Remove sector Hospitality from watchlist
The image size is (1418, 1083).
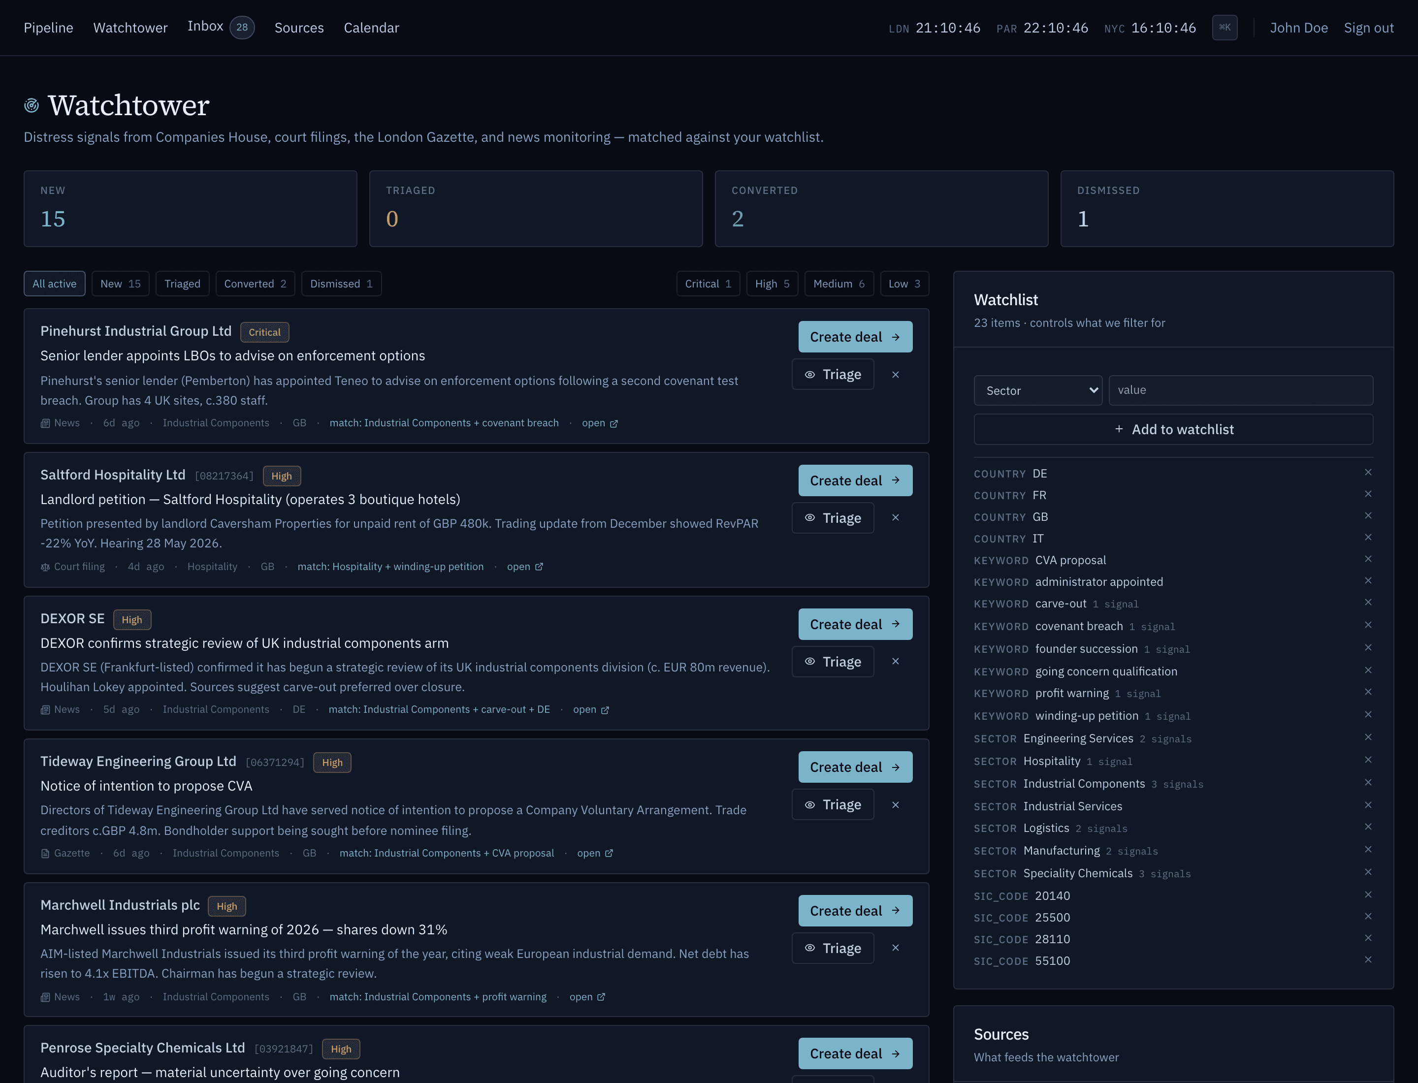[x=1368, y=760]
